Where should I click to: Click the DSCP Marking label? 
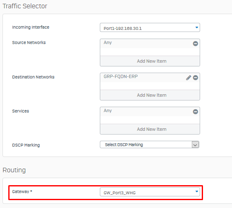tap(26, 145)
